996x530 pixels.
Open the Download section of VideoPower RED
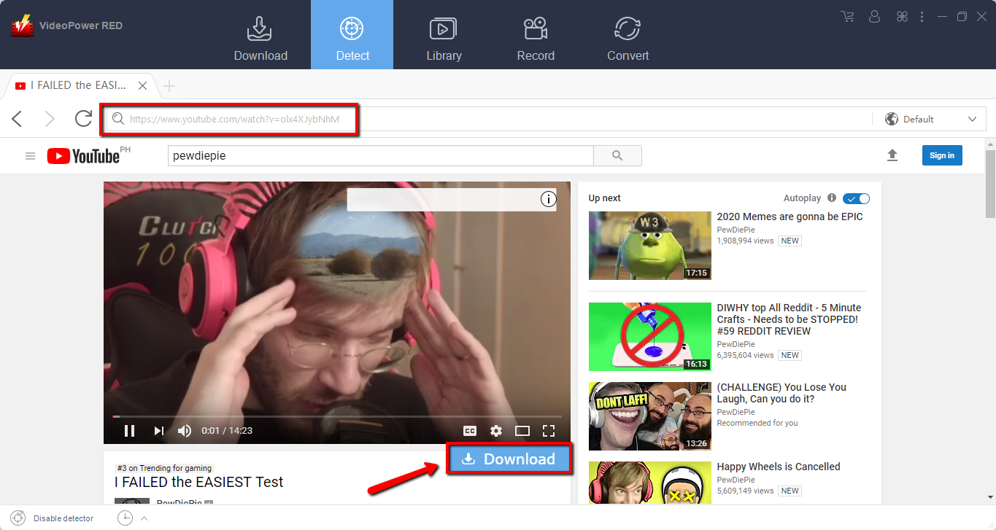(x=260, y=34)
